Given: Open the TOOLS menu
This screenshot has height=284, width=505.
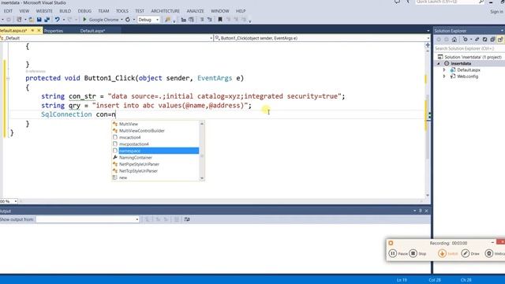Looking at the screenshot, I should pos(122,11).
